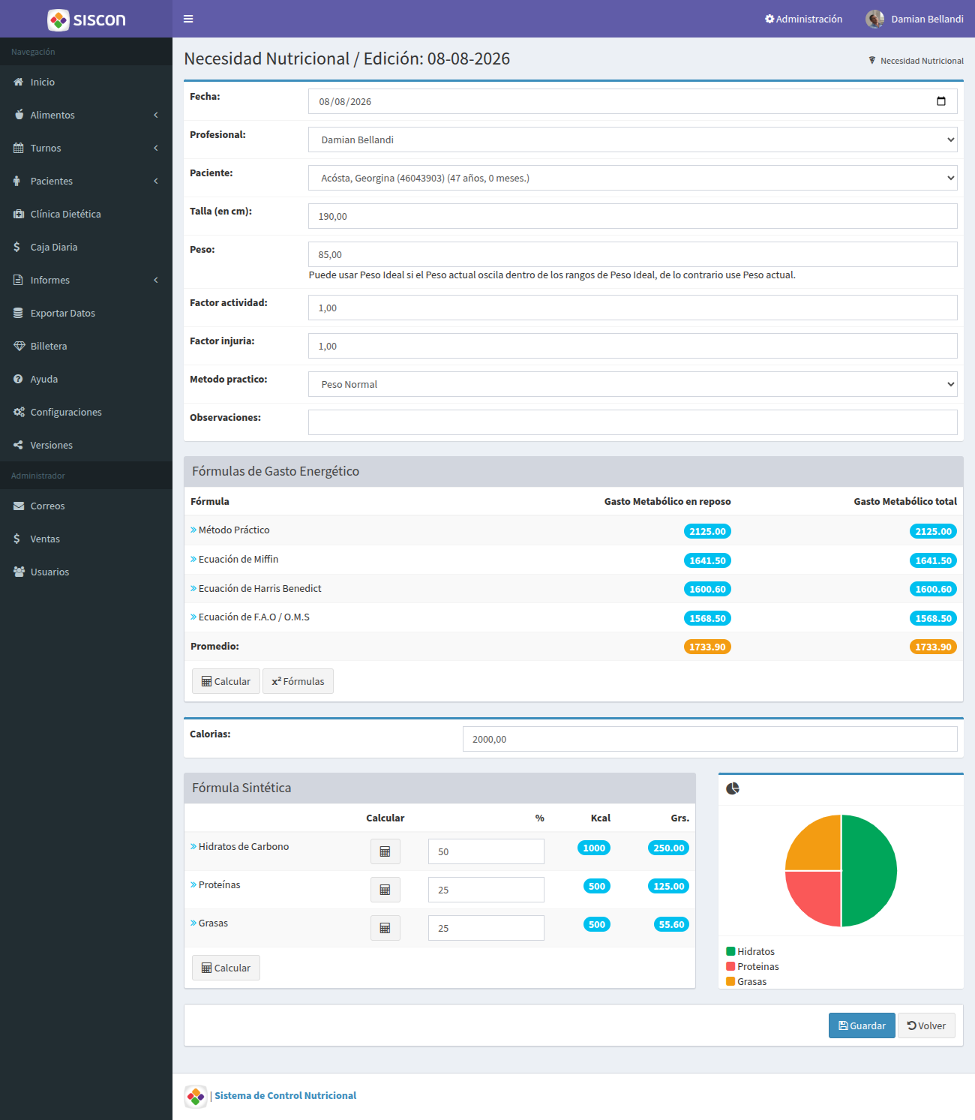Screen dimensions: 975x1120
Task: Click calculator icon for Grasas row
Action: coord(385,928)
